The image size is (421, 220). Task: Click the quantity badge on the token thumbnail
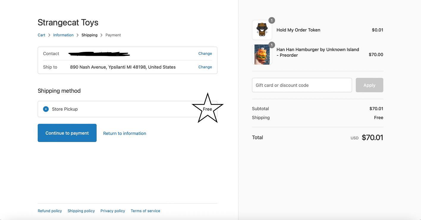[272, 20]
